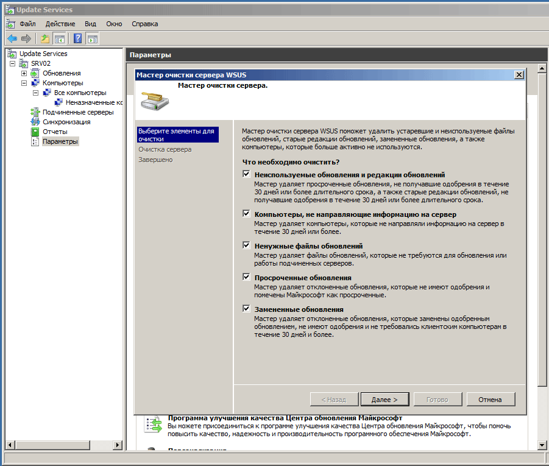
Task: Select the Синхронизация node icon
Action: [35, 122]
